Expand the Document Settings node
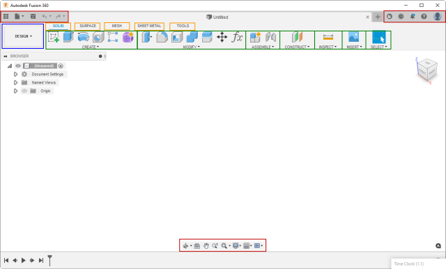446x269 pixels. [15, 74]
